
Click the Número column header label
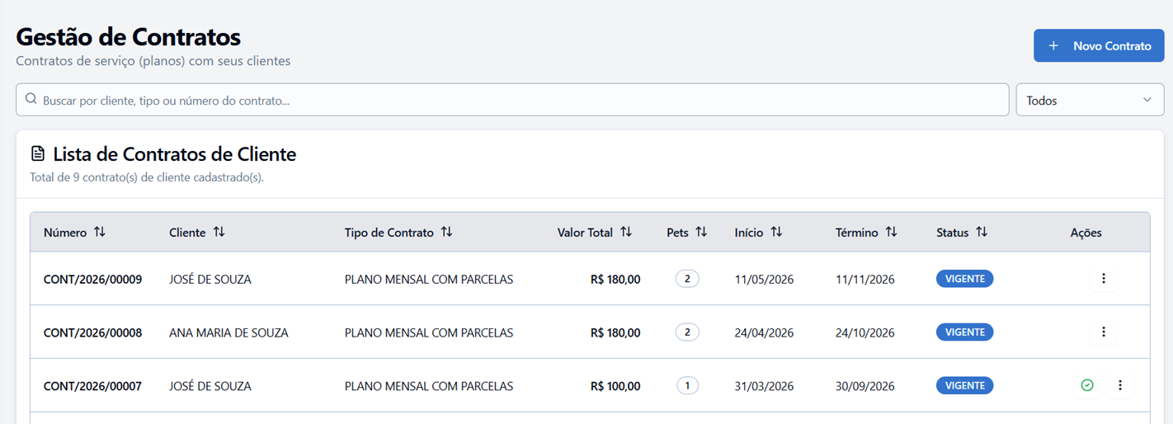coord(65,233)
